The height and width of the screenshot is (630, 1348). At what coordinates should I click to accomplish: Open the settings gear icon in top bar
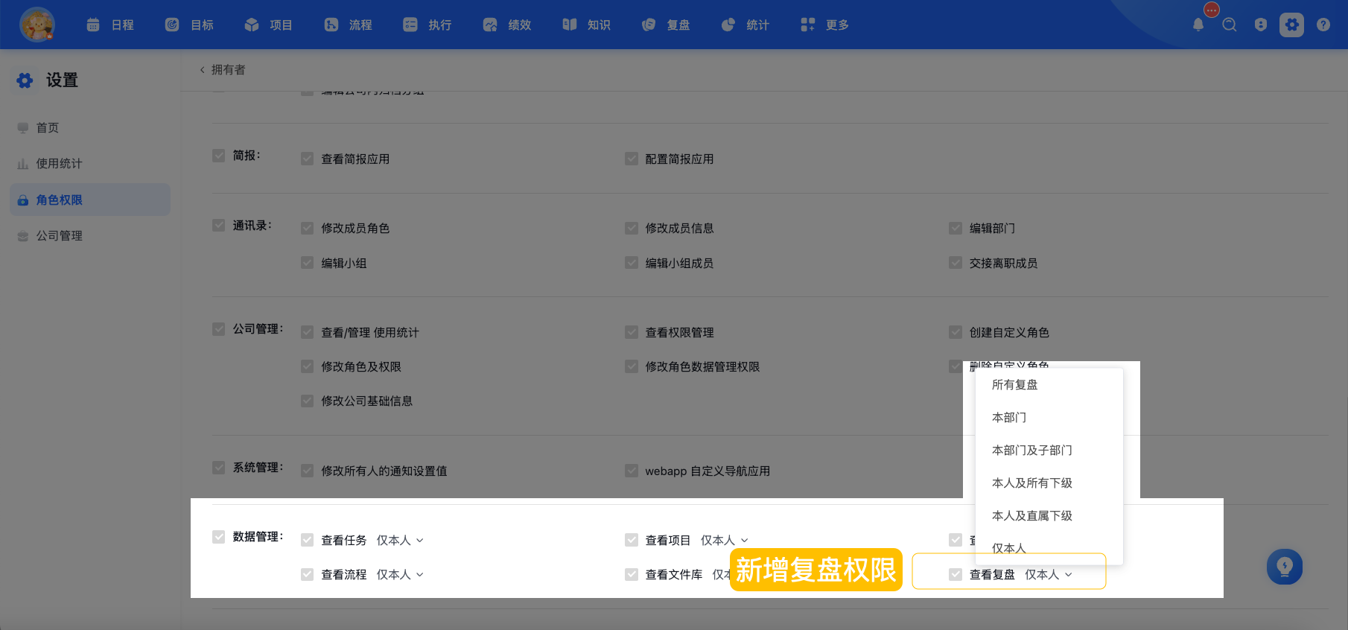[1292, 25]
